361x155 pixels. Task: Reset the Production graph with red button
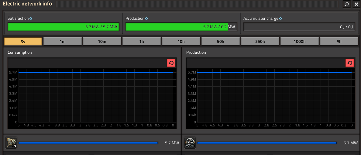coord(350,63)
